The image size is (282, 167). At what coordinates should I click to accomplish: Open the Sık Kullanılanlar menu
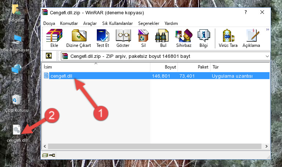click(117, 23)
